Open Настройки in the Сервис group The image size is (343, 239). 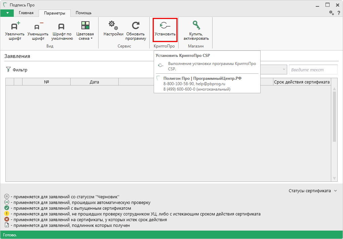(113, 29)
